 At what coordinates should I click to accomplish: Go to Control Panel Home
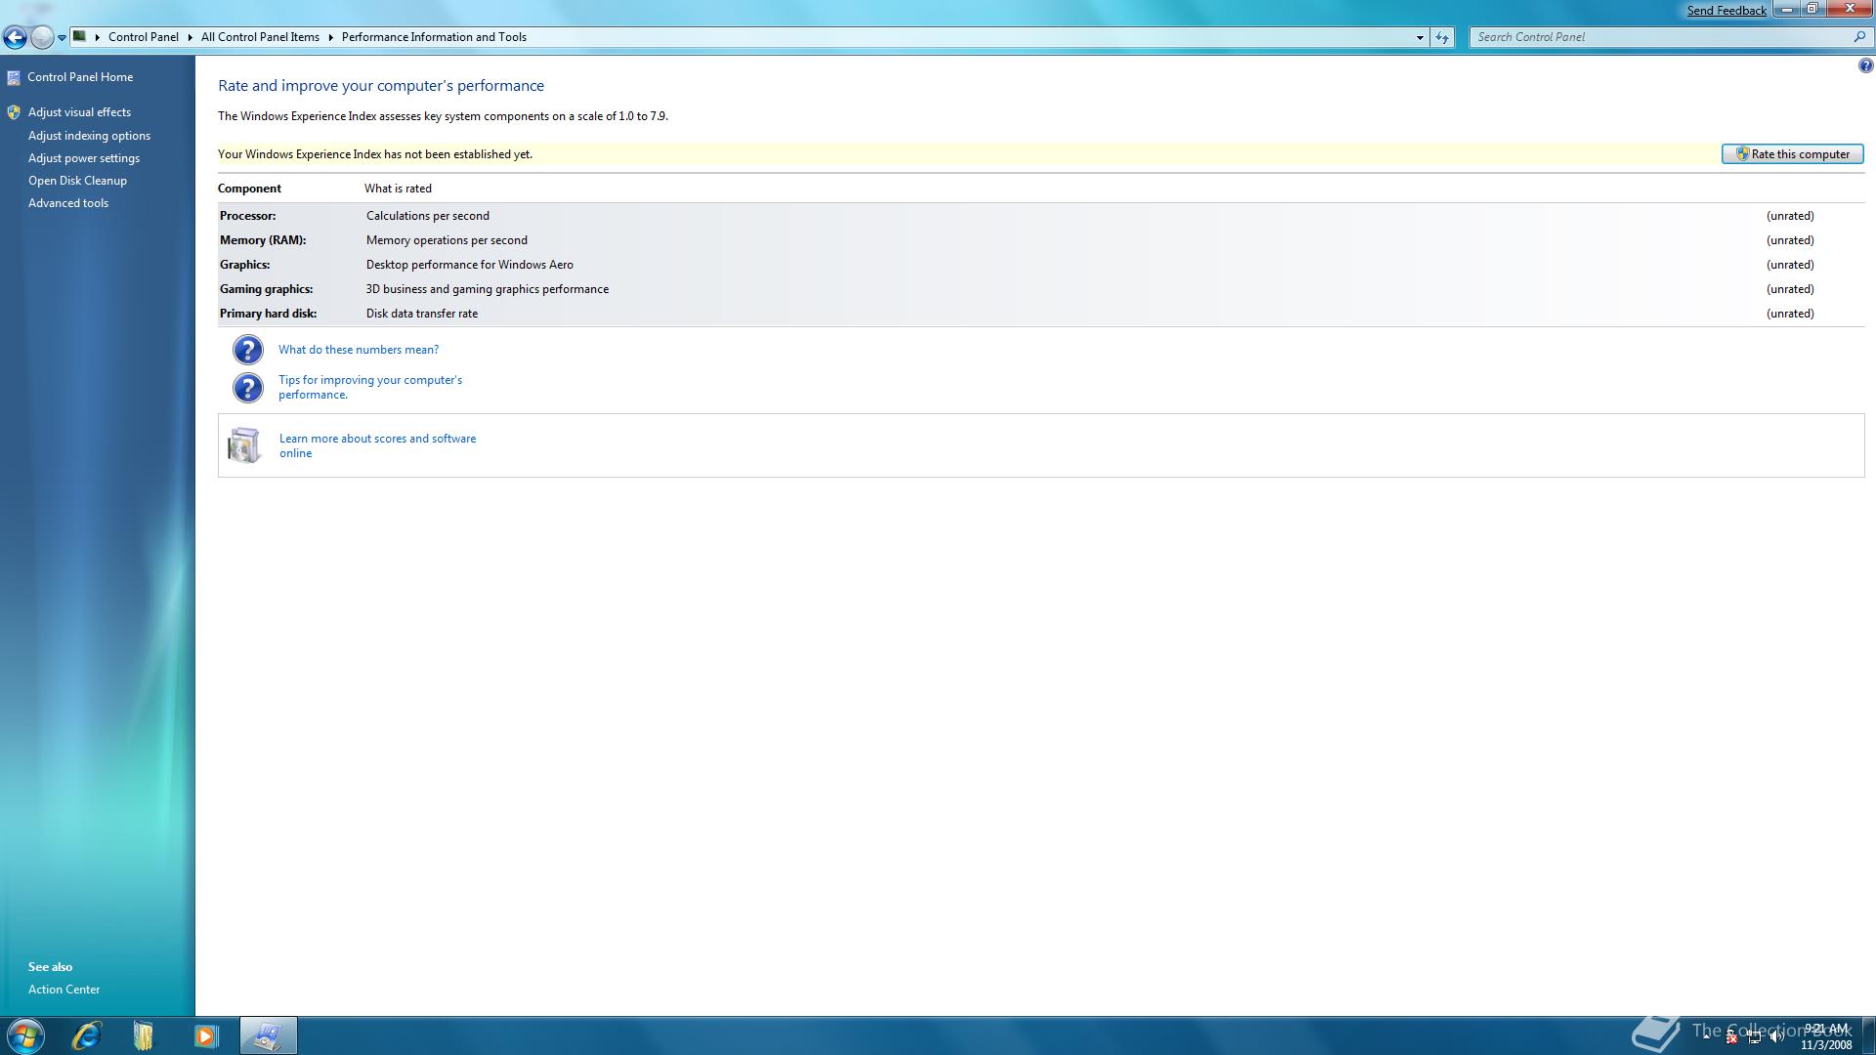point(80,77)
